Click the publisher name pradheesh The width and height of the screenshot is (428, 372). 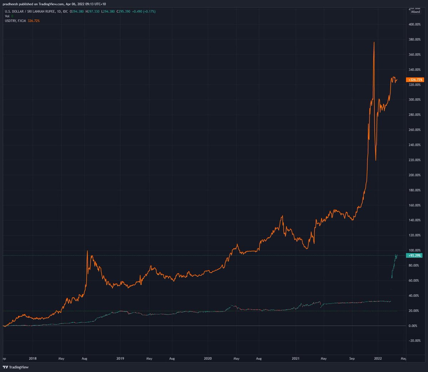[11, 4]
